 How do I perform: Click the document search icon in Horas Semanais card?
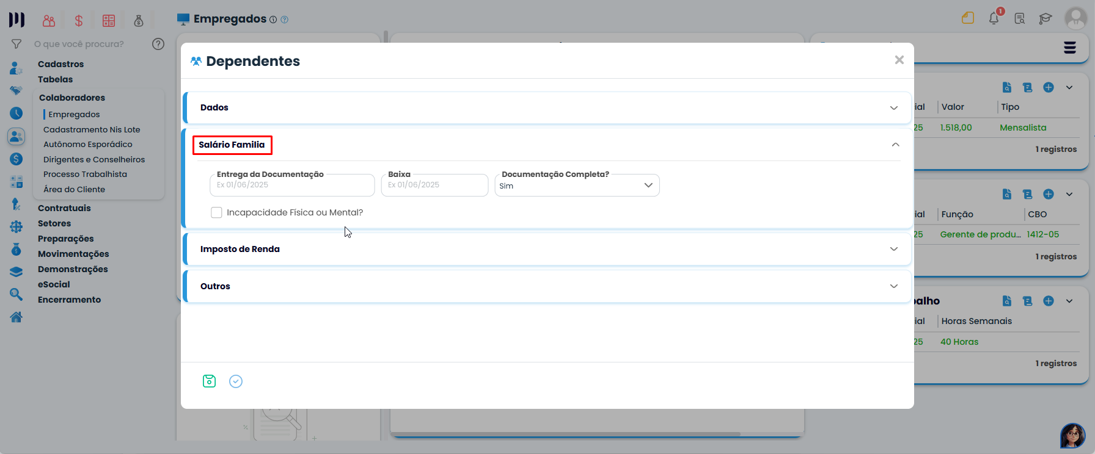[x=1007, y=301]
